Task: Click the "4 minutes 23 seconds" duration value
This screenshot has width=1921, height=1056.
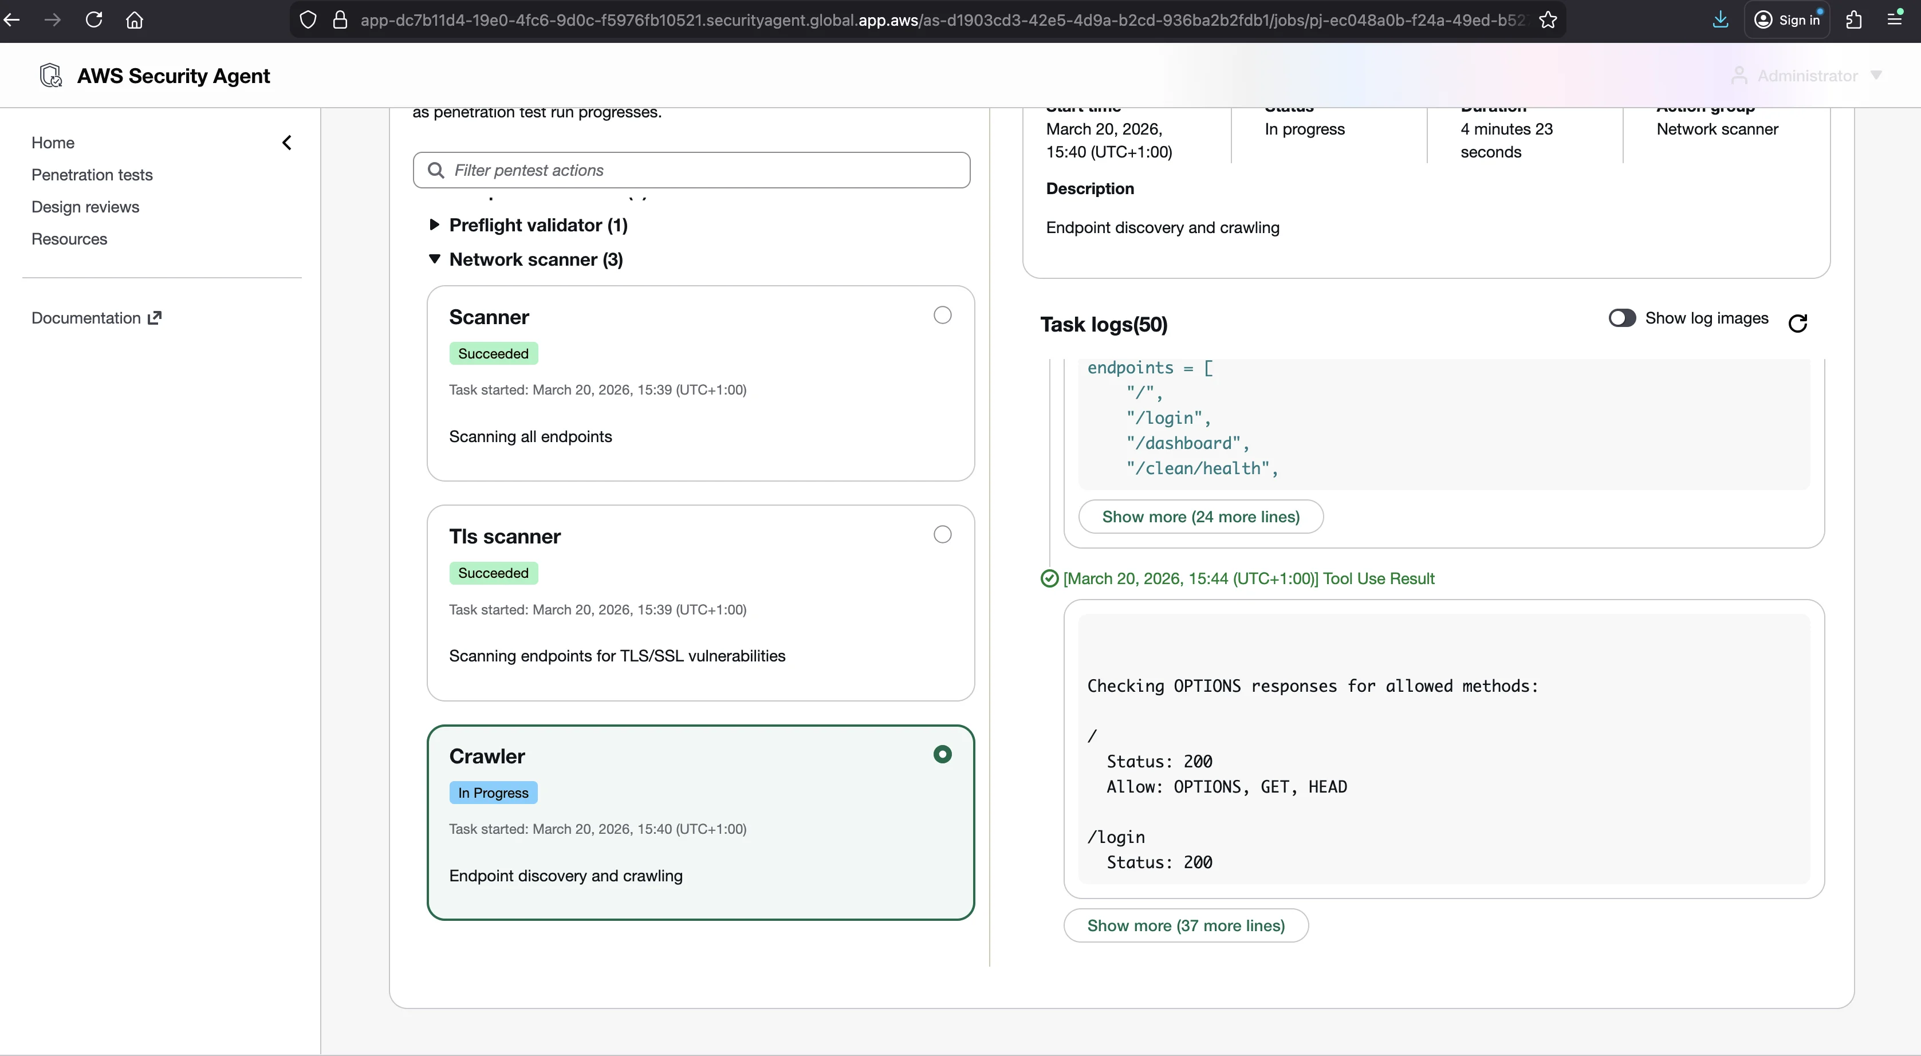Action: point(1506,140)
